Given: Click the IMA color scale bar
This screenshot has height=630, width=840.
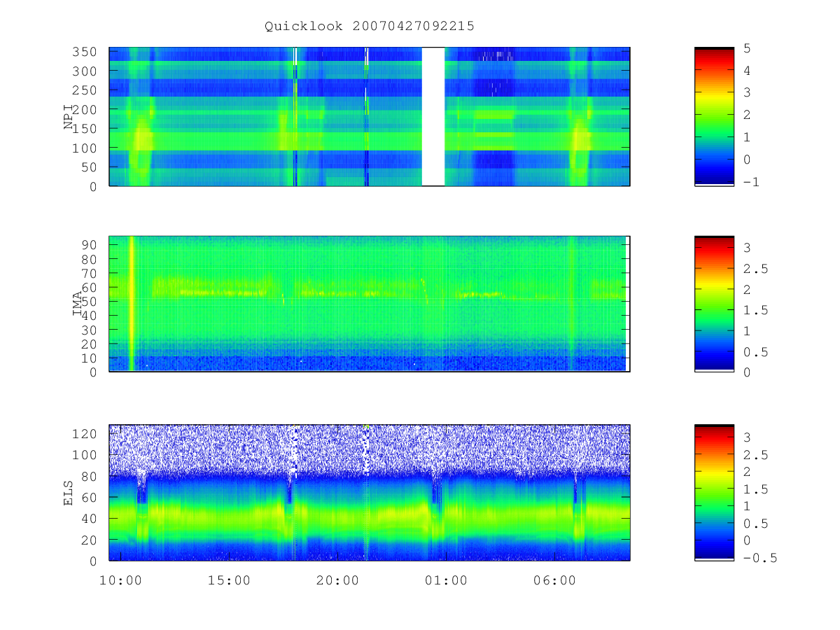Looking at the screenshot, I should click(714, 304).
